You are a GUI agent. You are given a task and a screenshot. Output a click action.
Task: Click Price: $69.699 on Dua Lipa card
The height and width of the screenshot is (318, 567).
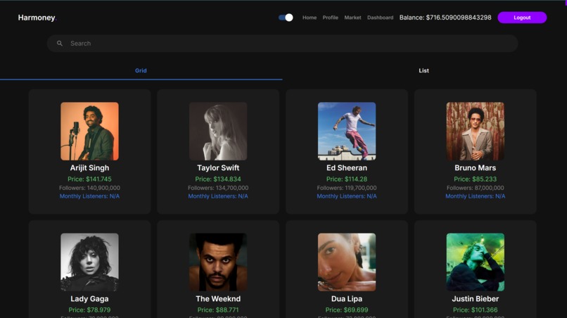[x=347, y=310]
